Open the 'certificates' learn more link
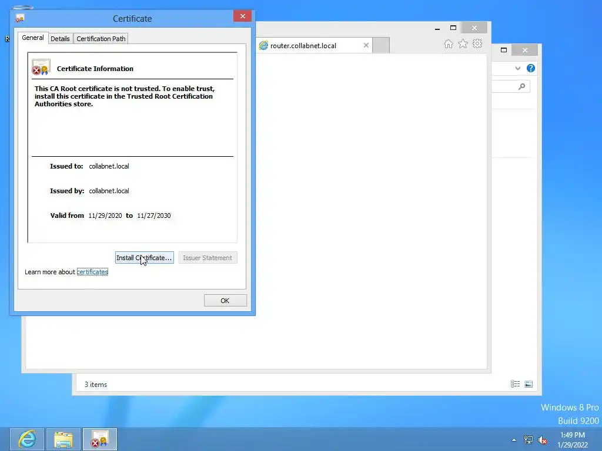 point(92,272)
